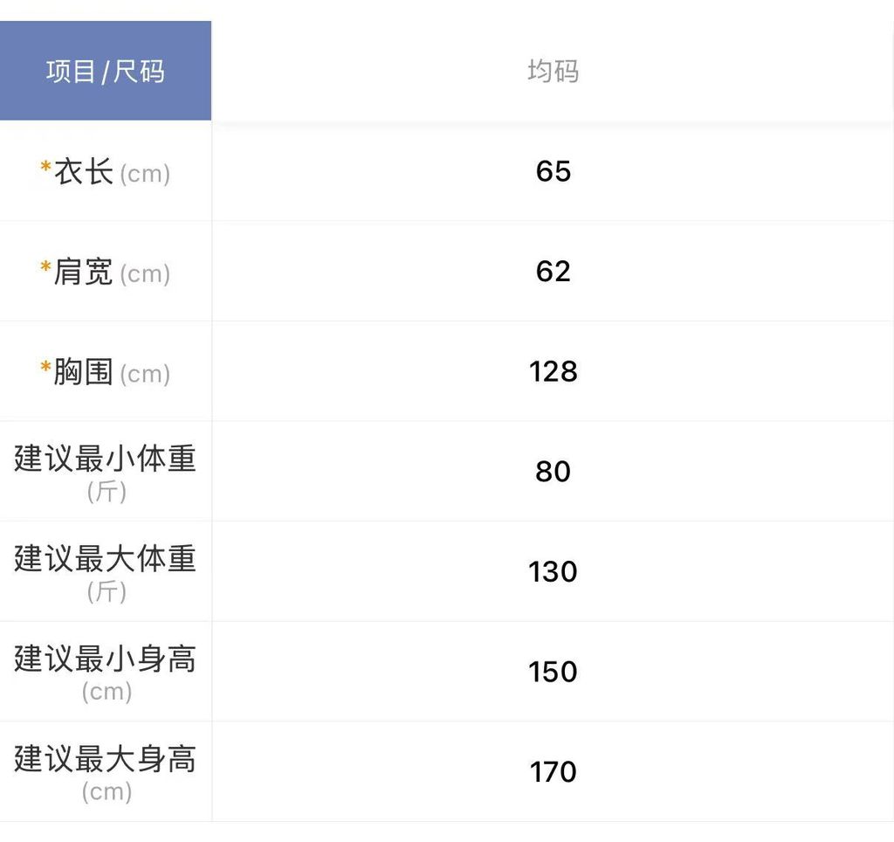
Task: Click the 肩宽 row label
Action: (x=84, y=272)
